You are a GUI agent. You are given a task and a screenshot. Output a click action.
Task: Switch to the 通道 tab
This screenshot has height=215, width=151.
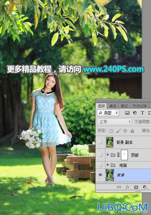pyautogui.click(x=113, y=106)
